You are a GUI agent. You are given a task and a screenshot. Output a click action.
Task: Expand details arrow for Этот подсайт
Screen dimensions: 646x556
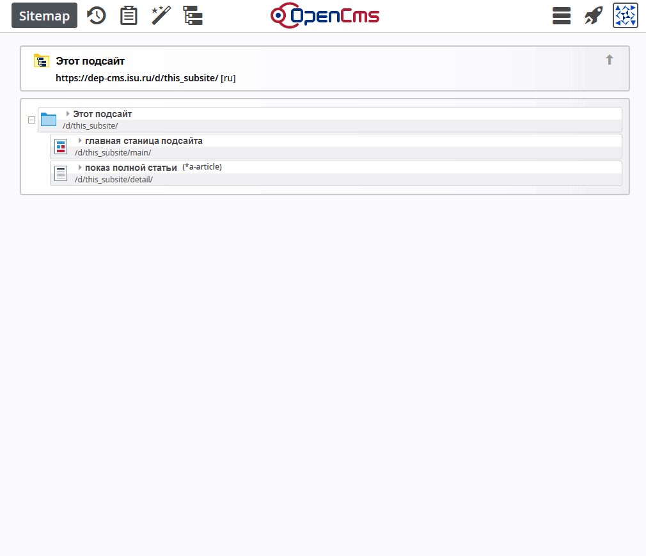[68, 114]
